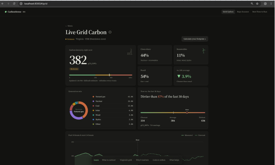Click the Fossil 54% value
275x165 pixels.
tap(145, 76)
